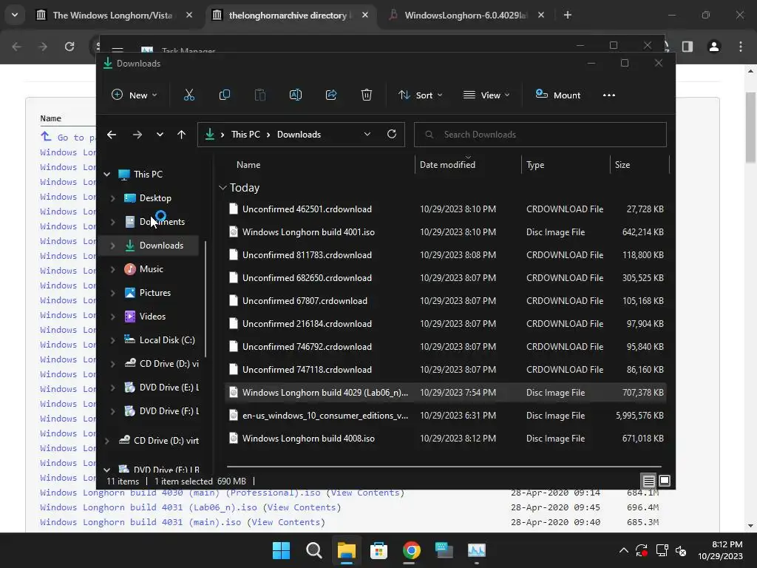This screenshot has width=757, height=568.
Task: Open recent locations chevron dropdown
Action: click(x=160, y=135)
